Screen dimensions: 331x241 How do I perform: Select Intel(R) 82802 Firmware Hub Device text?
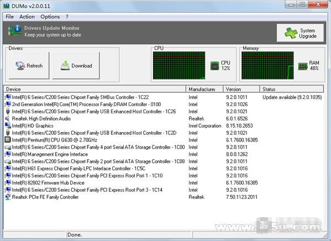click(x=48, y=183)
